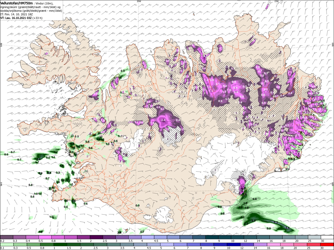This screenshot has width=334, height=250.
Task: Select the upper legend dark purple swatch at 2
Action: pos(96,237)
